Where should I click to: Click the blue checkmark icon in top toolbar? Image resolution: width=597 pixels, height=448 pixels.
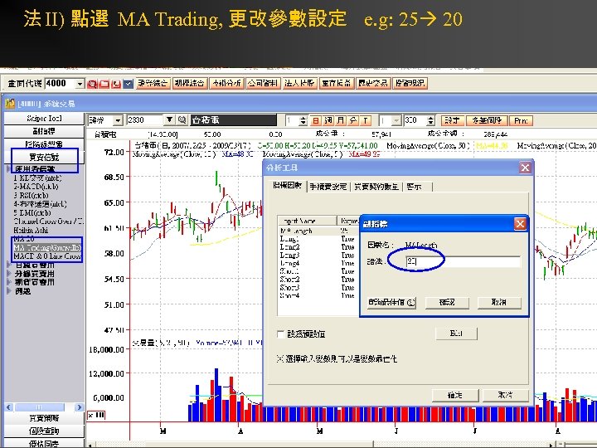pos(128,84)
